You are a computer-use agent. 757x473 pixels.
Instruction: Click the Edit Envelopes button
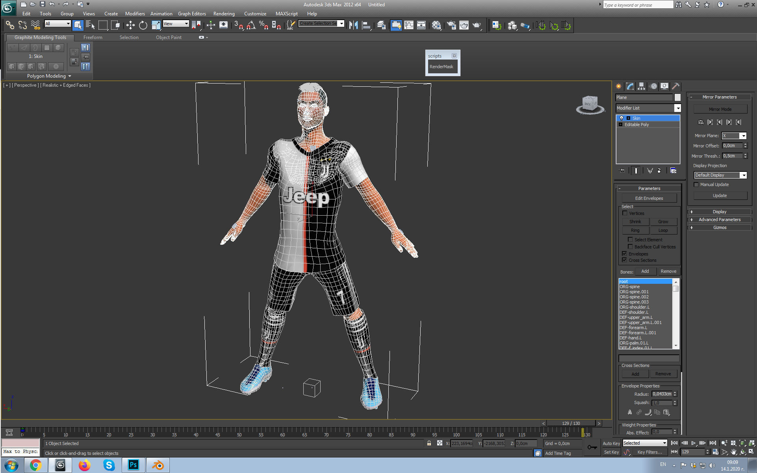coord(649,198)
